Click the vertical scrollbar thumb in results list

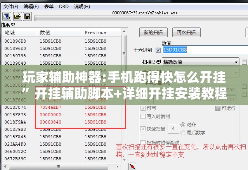pos(124,54)
